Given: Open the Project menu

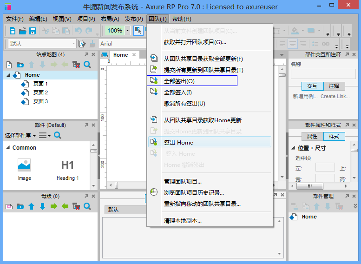Looking at the screenshot, I should coord(86,19).
